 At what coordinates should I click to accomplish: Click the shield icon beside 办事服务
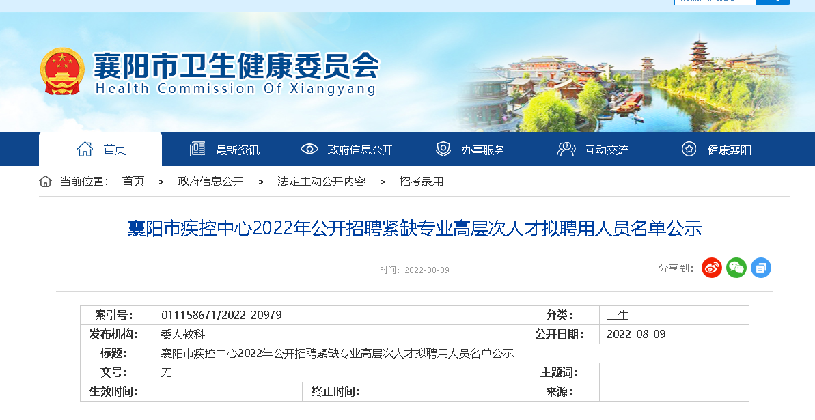pos(443,149)
